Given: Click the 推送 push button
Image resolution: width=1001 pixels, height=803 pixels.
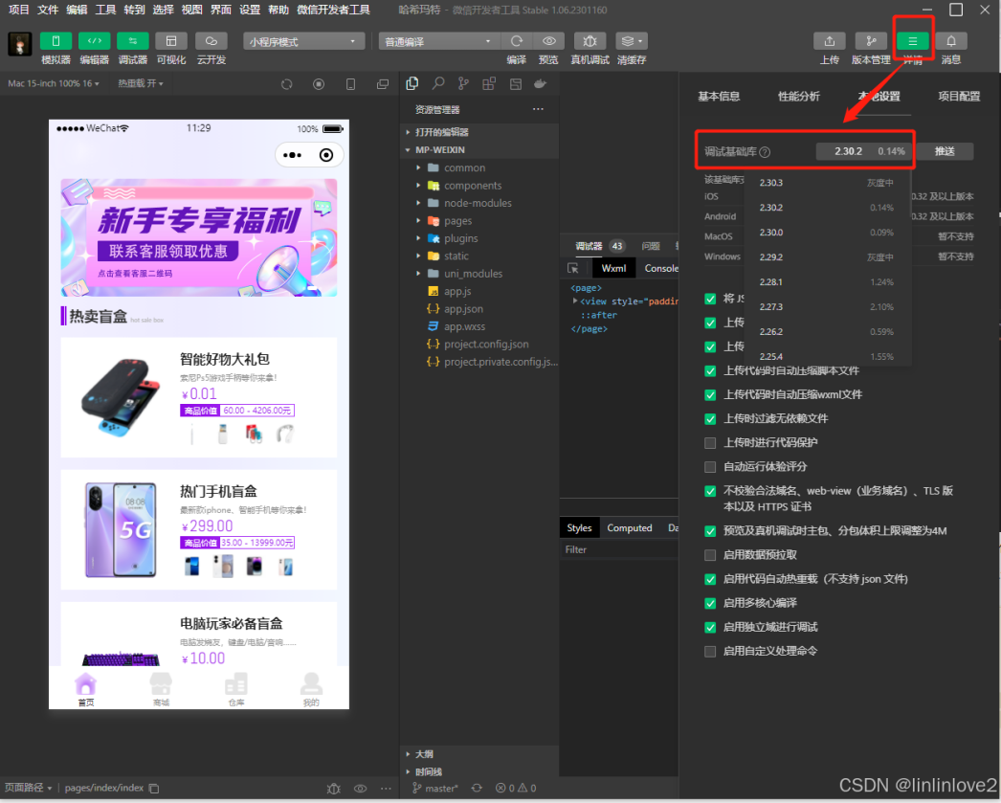Looking at the screenshot, I should (x=945, y=151).
